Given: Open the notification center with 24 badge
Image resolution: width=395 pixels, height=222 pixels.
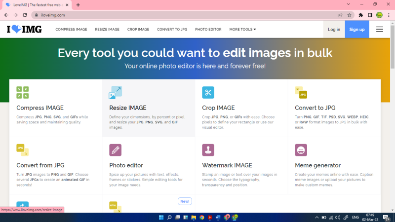Looking at the screenshot, I should pos(387,218).
